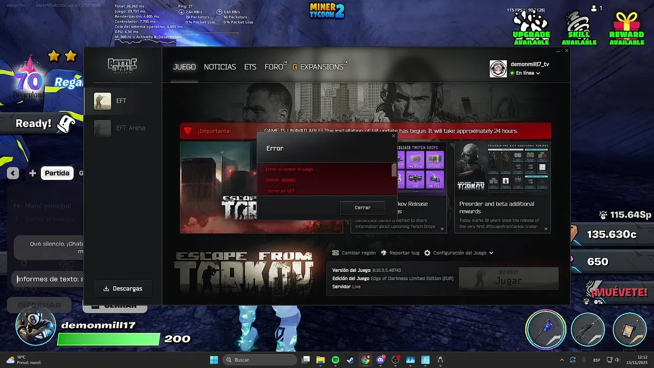Click the Descargas download icon
654x368 pixels.
(x=106, y=289)
